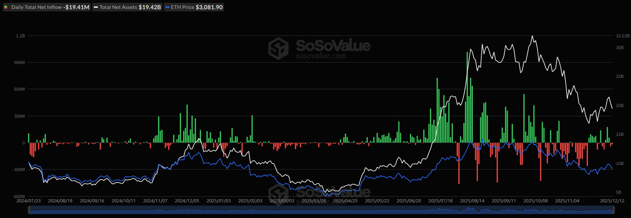This screenshot has width=631, height=218.
Task: Click the -$19.41M net inflow value
Action: point(76,7)
